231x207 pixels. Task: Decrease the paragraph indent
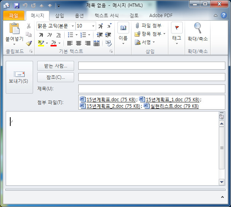pos(100,35)
